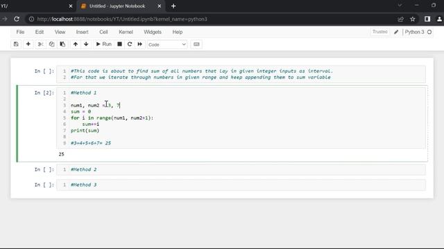
Task: Click the site information icon in the address bar
Action: (x=31, y=19)
